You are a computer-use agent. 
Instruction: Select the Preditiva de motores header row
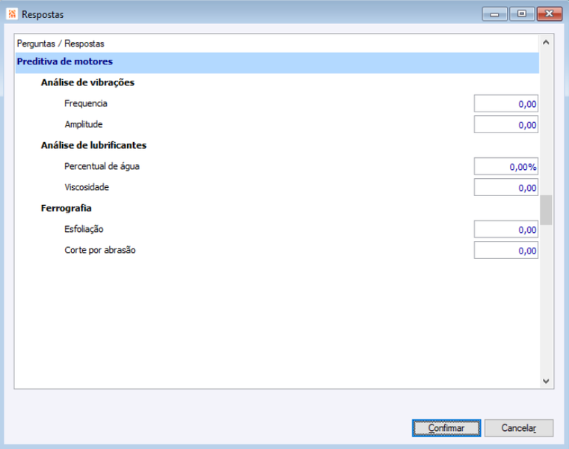click(277, 62)
